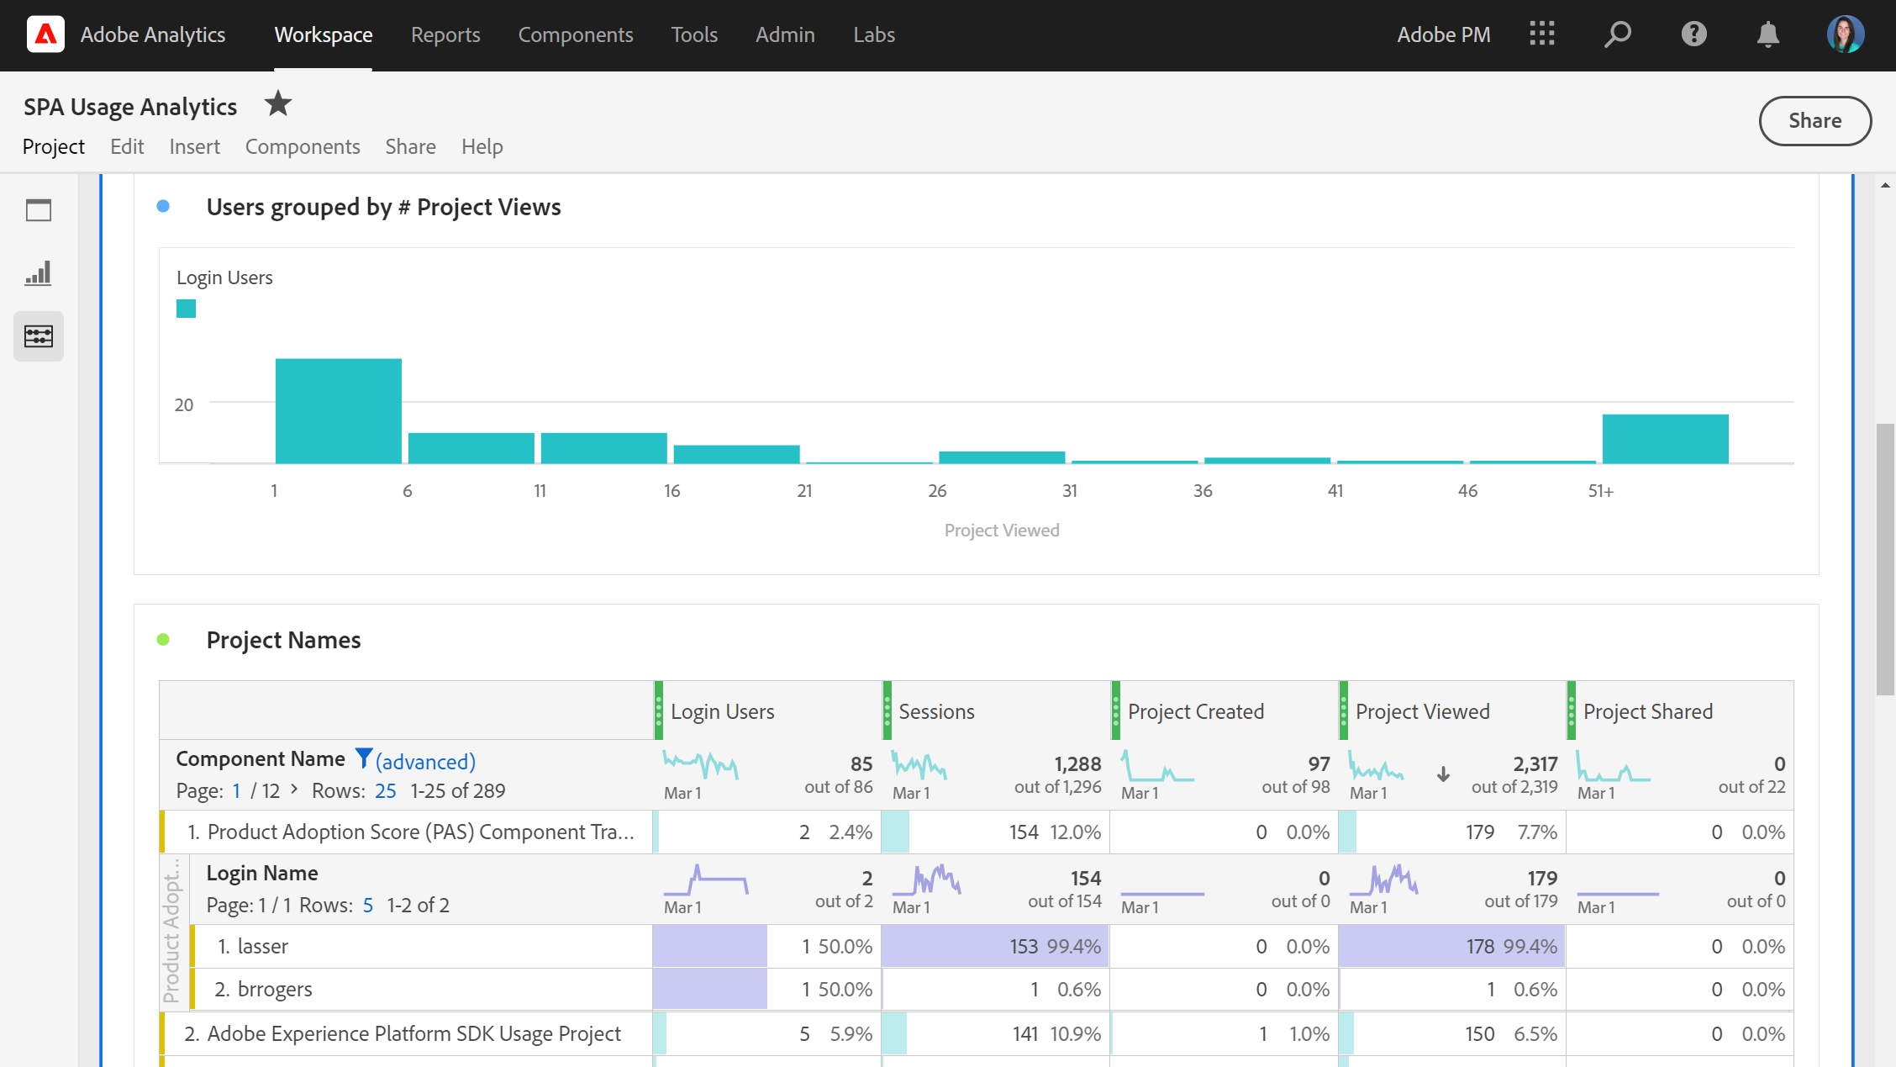The image size is (1896, 1067).
Task: Open the Visualizations bar chart icon
Action: 39,273
